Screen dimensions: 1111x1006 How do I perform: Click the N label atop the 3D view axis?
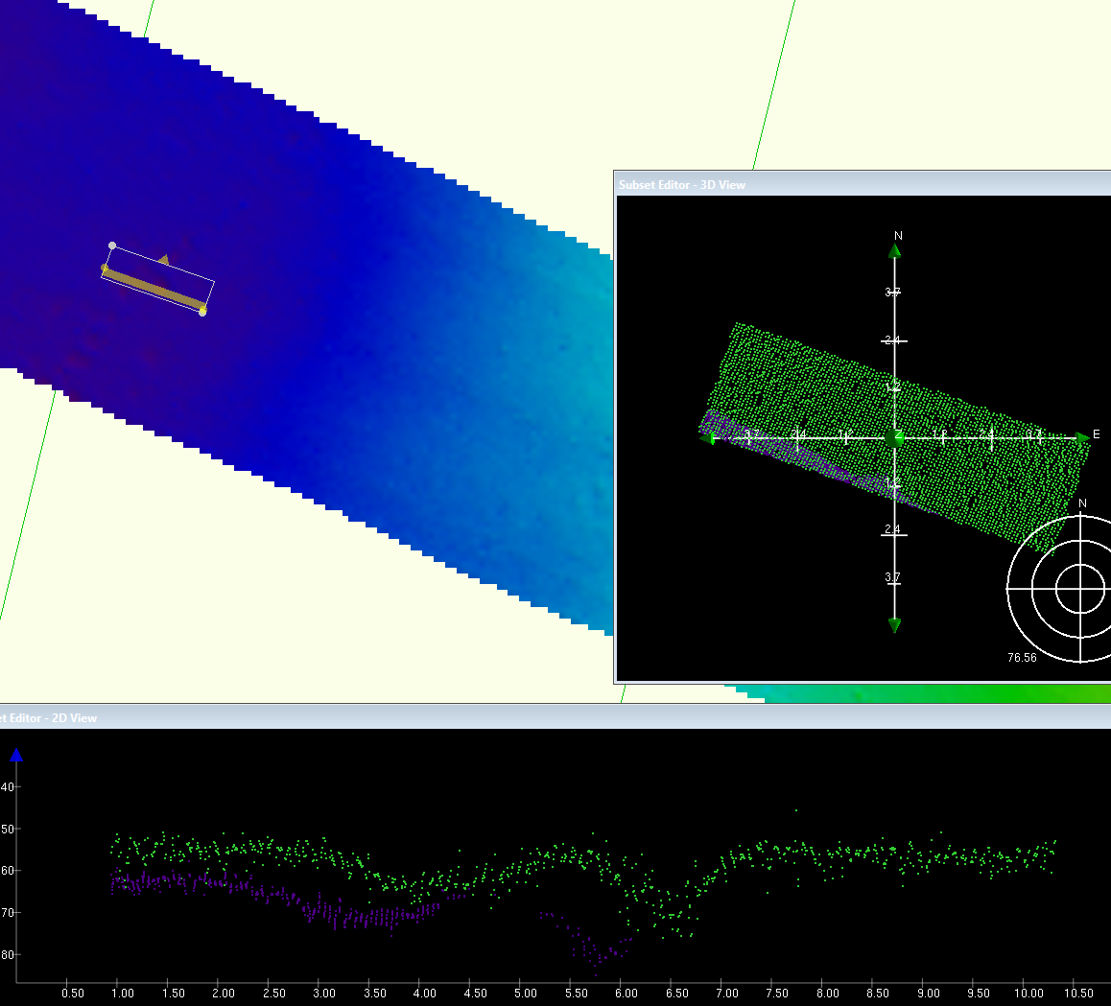(x=897, y=233)
